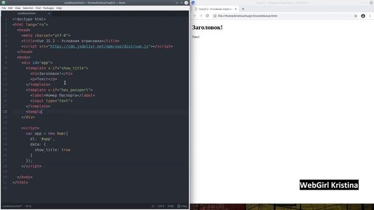The image size is (374, 210).
Task: Click Atom window menu icon in title bar
Action: (x=4, y=3)
